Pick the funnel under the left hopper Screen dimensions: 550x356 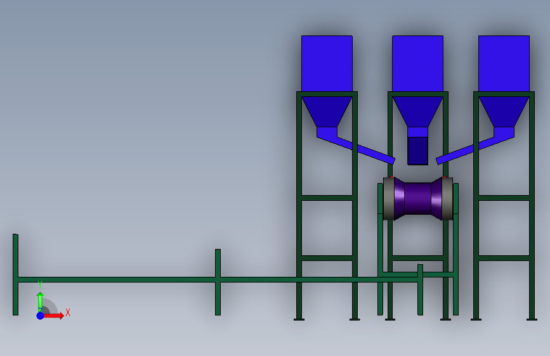click(327, 111)
